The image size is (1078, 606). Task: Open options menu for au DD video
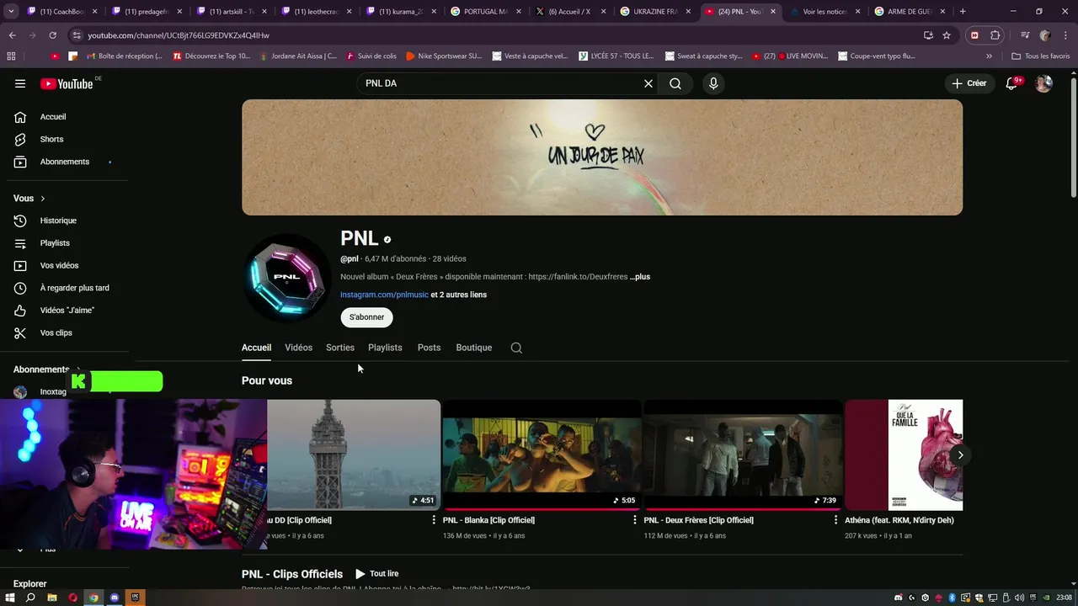434,520
